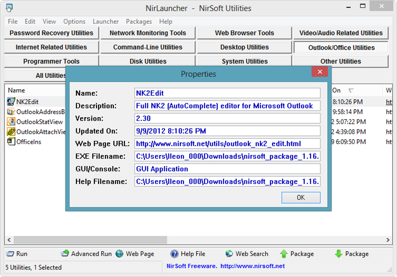Open the Help menu
Viewport: 397px width, 277px height.
tap(165, 21)
